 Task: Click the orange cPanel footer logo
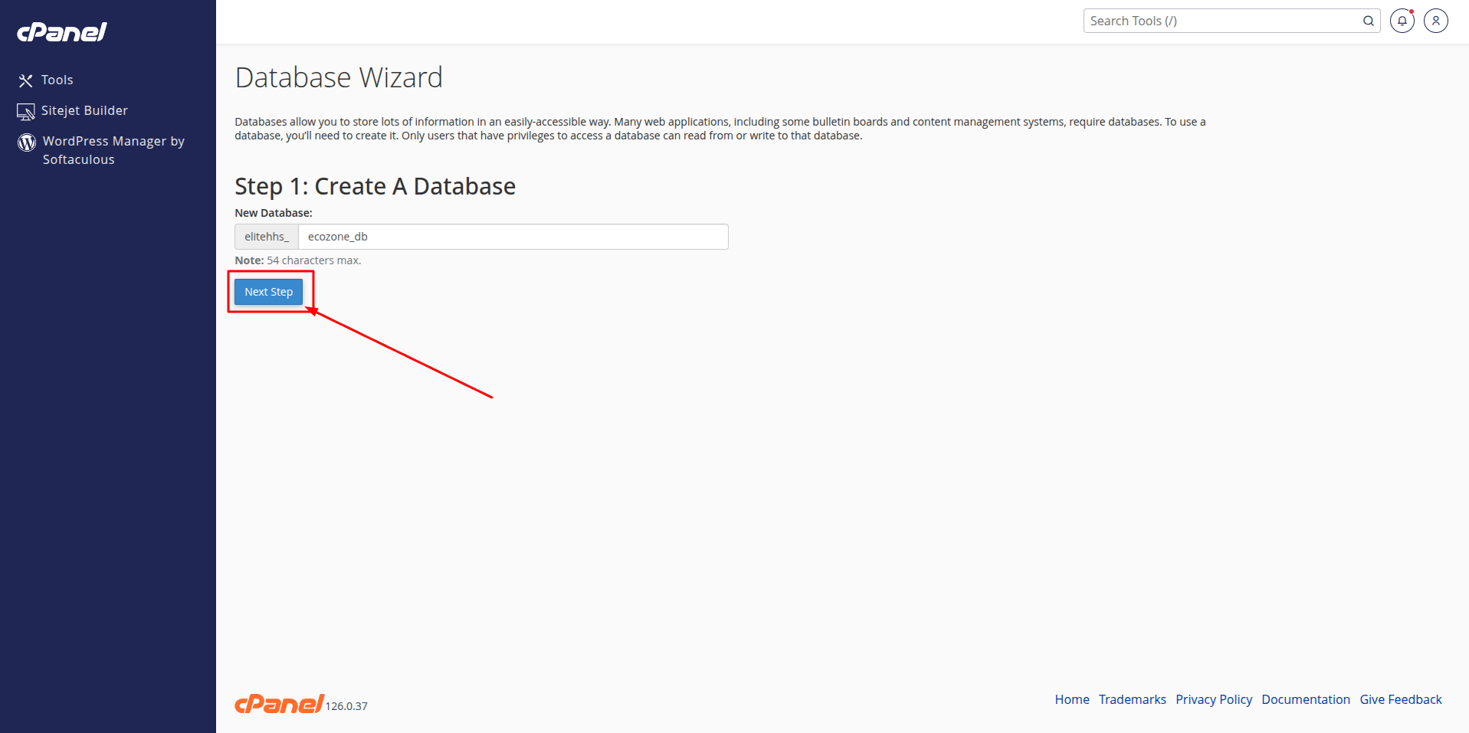279,703
